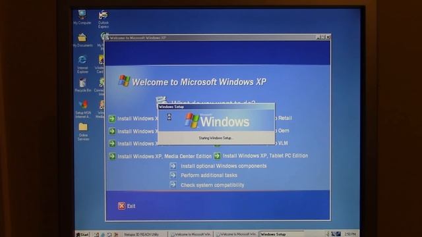Choose the install option ending in Retail
422x237 pixels.
pos(283,118)
